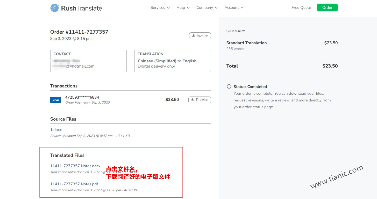Click the green Order button
The width and height of the screenshot is (377, 199).
[x=327, y=8]
